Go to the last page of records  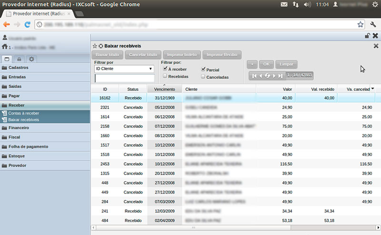tap(281, 76)
